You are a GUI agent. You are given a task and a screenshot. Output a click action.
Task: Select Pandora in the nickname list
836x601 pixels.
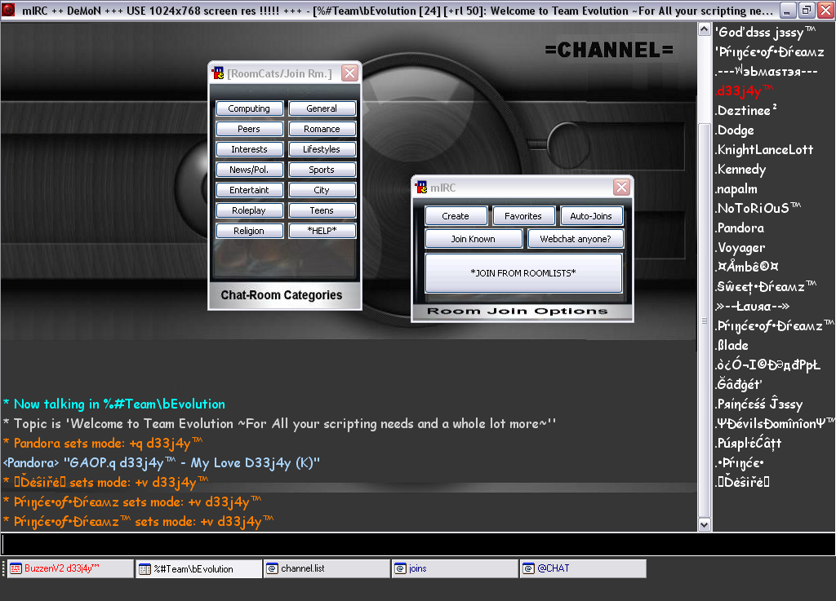(x=740, y=228)
